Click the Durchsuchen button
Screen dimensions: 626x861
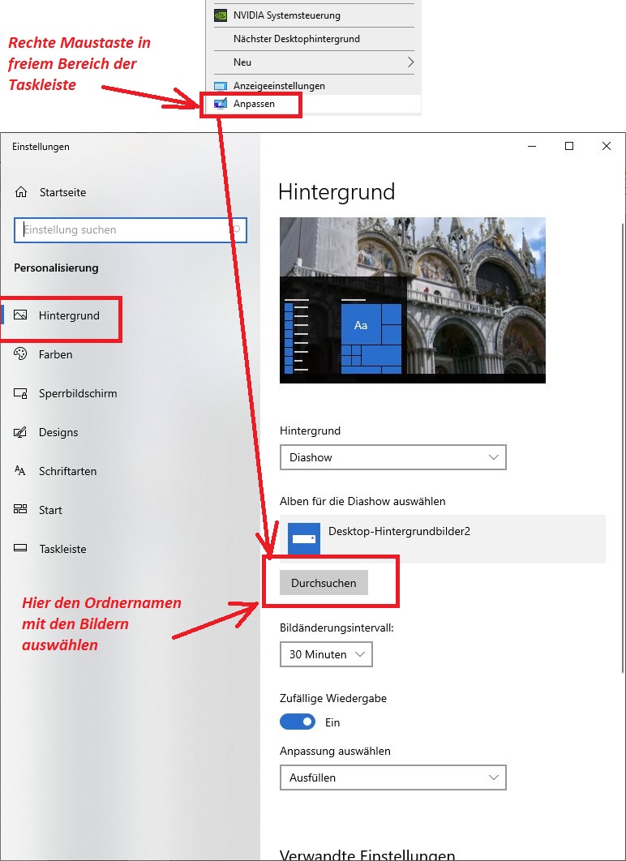click(324, 583)
